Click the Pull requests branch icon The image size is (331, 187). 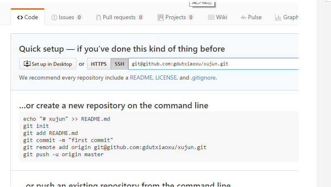[98, 17]
